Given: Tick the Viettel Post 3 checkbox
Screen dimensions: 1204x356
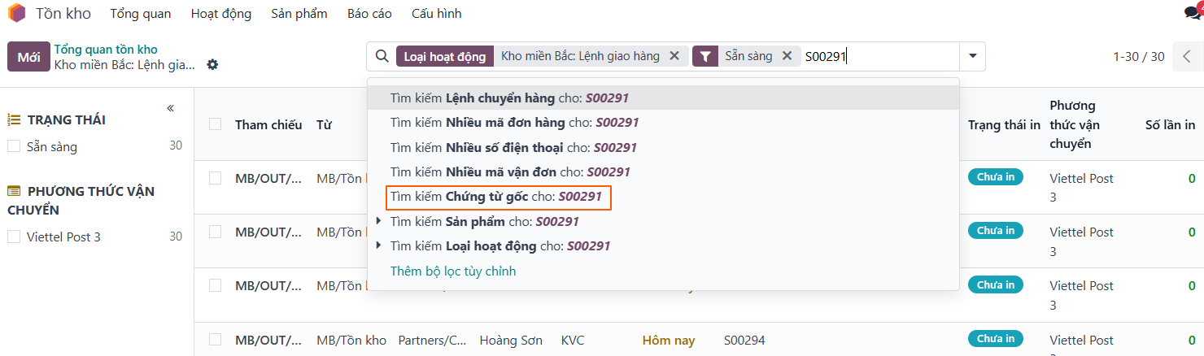Looking at the screenshot, I should point(14,237).
